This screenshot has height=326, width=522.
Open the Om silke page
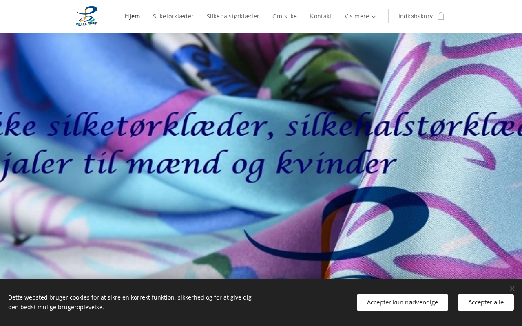click(285, 16)
